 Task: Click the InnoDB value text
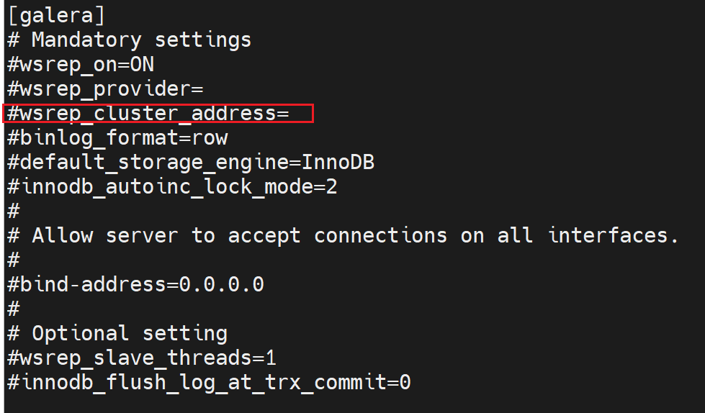338,163
